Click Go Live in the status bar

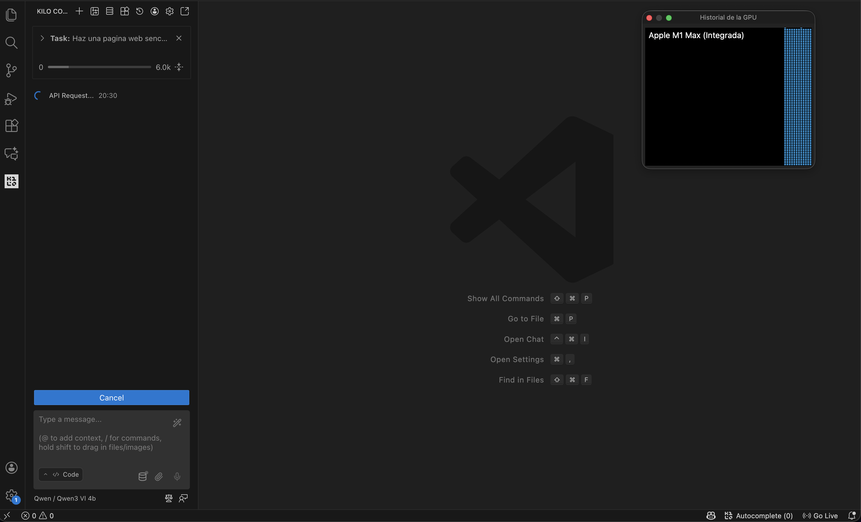point(820,516)
